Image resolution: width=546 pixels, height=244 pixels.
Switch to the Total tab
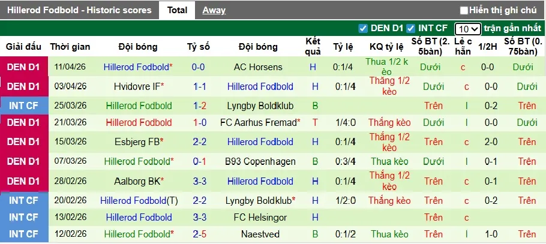(x=177, y=10)
